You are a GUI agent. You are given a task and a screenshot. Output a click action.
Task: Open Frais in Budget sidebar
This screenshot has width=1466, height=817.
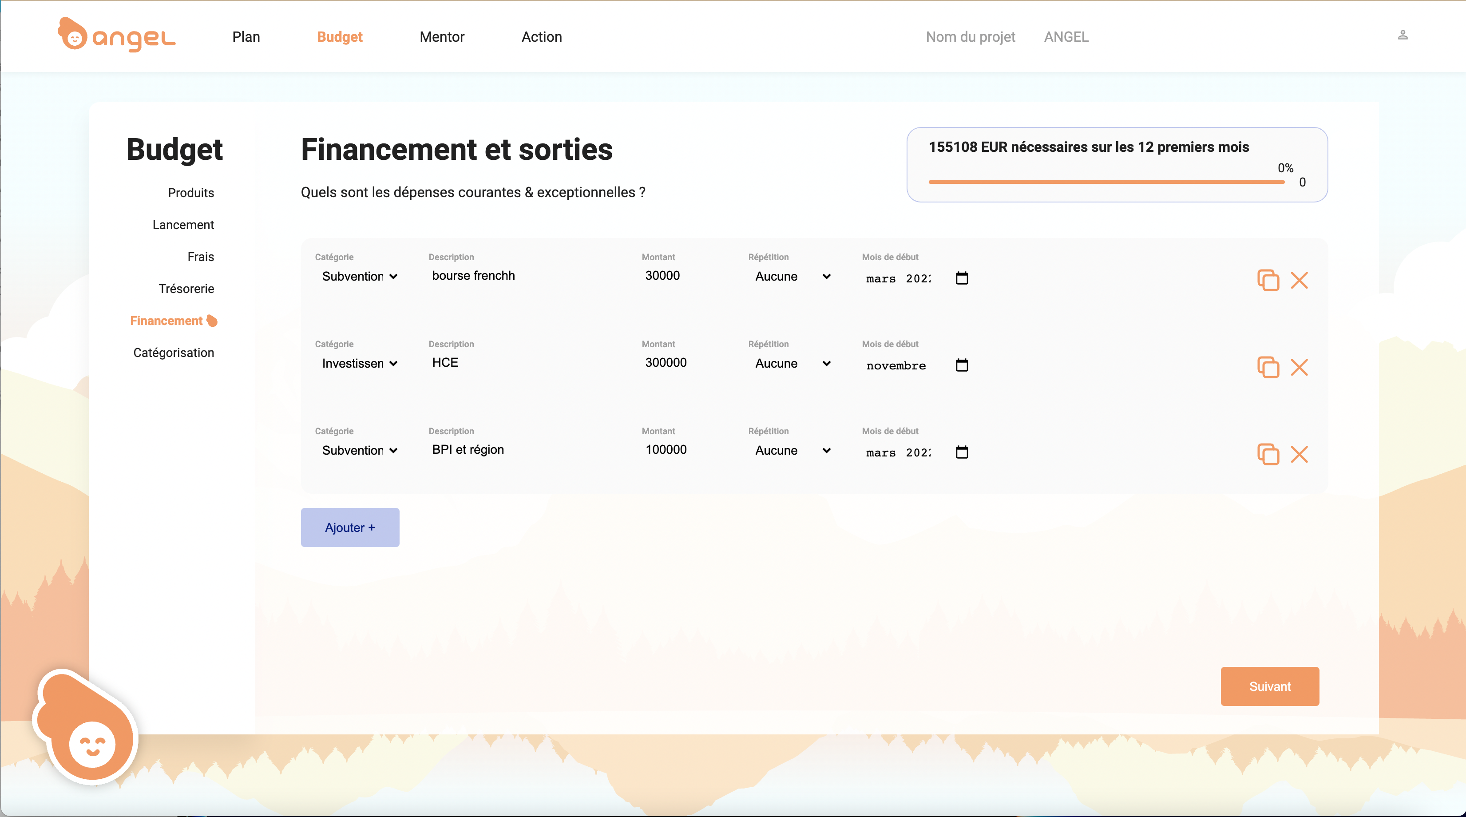(x=200, y=256)
